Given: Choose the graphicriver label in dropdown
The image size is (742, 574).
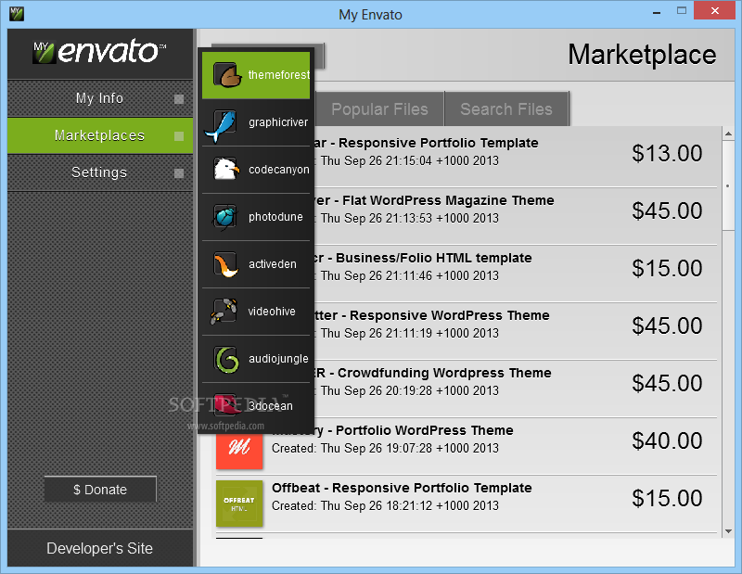Looking at the screenshot, I should tap(278, 122).
